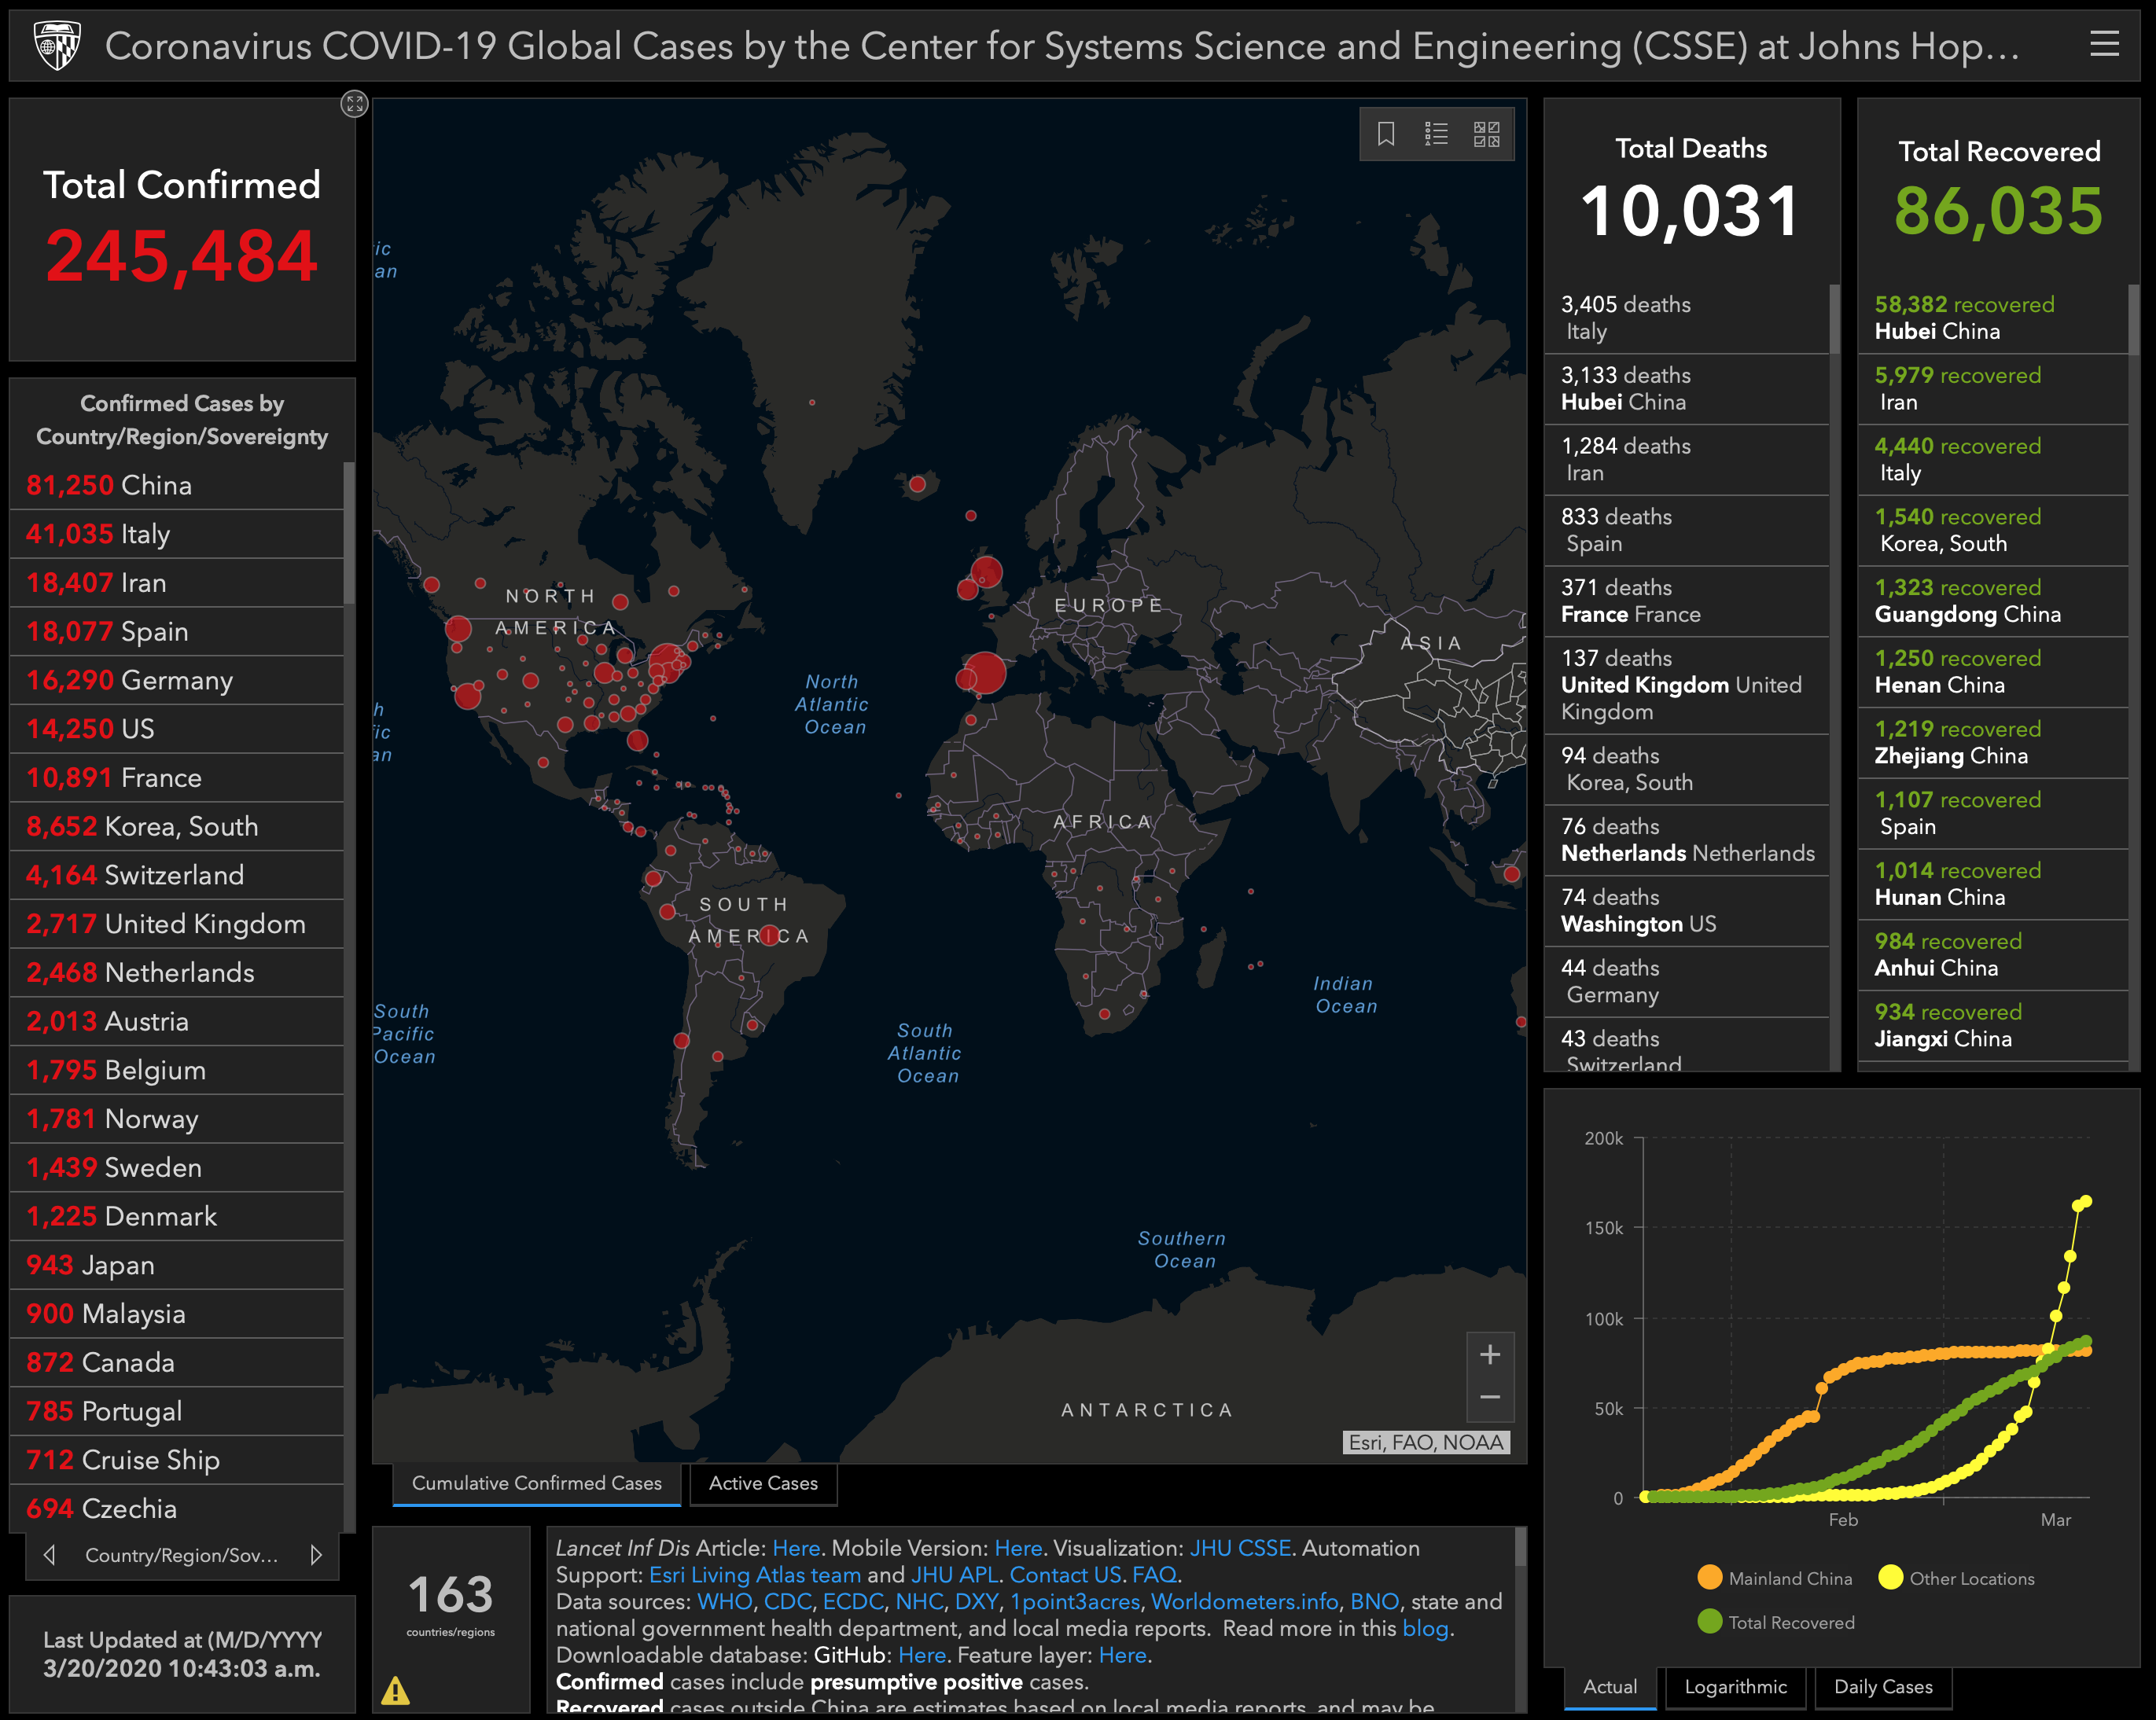
Task: Open the blog link
Action: coord(1425,1629)
